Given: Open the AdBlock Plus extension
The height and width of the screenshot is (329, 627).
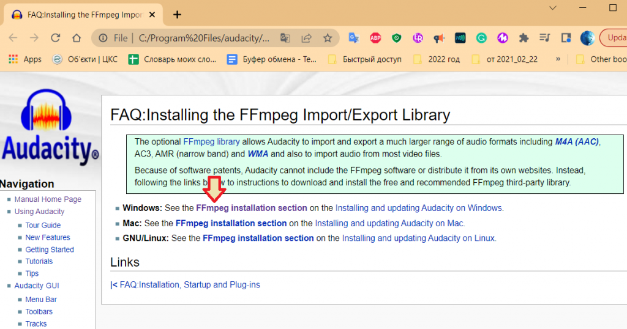Looking at the screenshot, I should [x=375, y=38].
